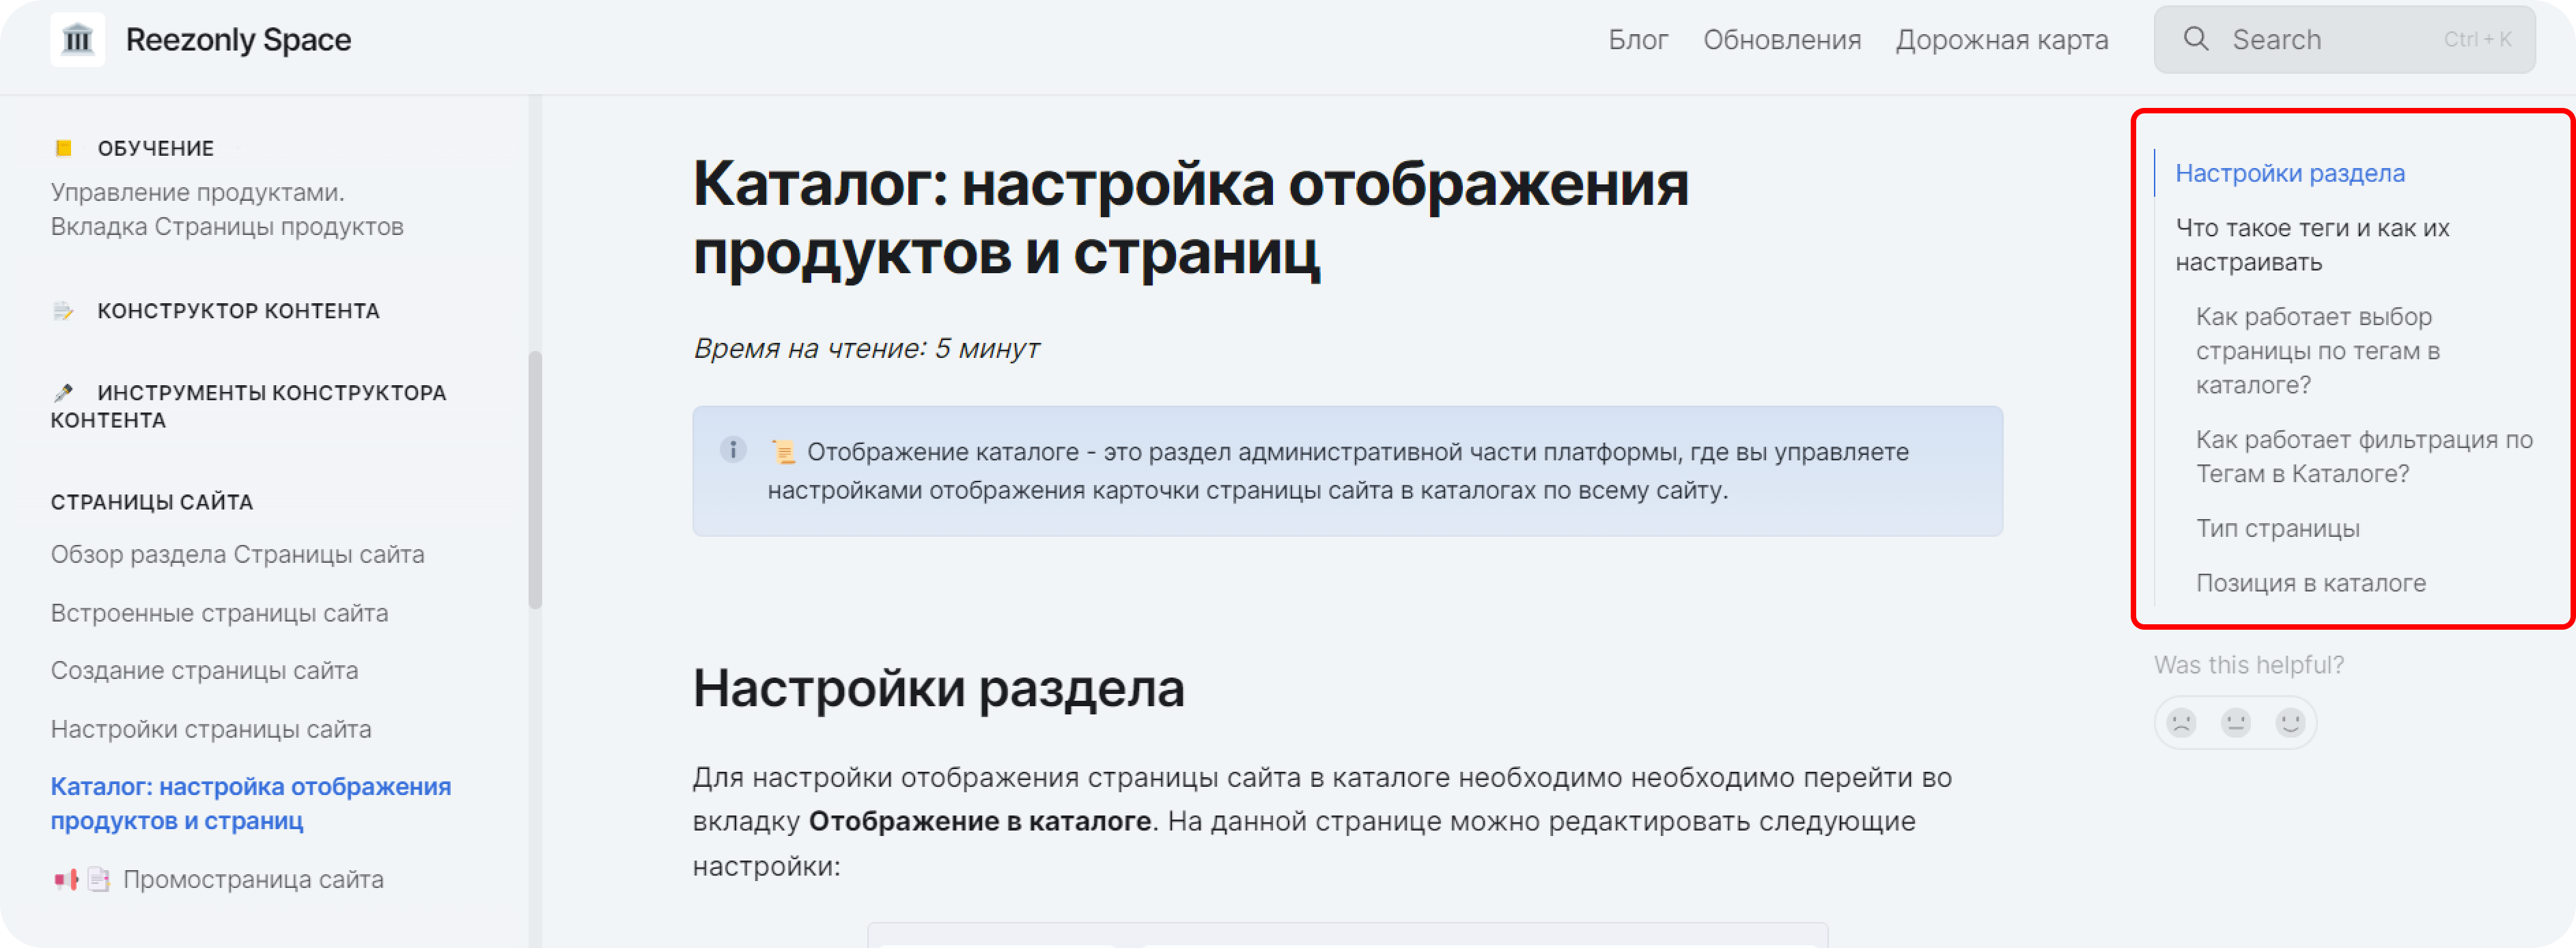Rate page with neutral face icon

pos(2235,722)
